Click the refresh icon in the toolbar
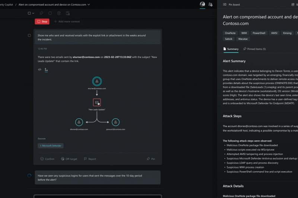Viewport: 298px width, 198px height. 50,13
